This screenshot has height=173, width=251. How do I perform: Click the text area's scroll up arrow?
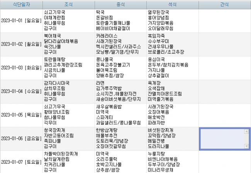pos(247,131)
